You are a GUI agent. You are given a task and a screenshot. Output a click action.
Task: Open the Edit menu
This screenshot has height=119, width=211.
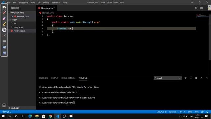(15, 2)
